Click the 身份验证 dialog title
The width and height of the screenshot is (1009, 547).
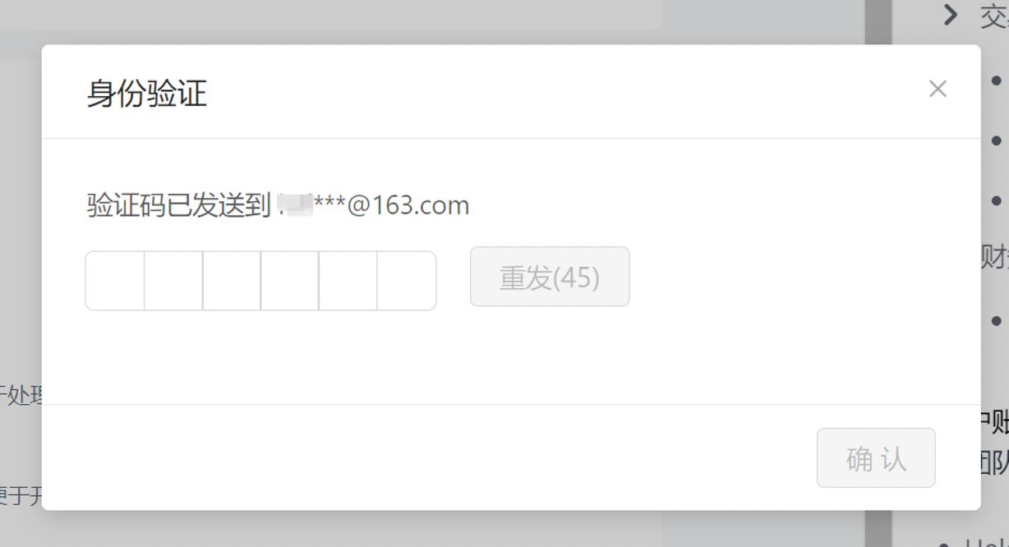147,93
